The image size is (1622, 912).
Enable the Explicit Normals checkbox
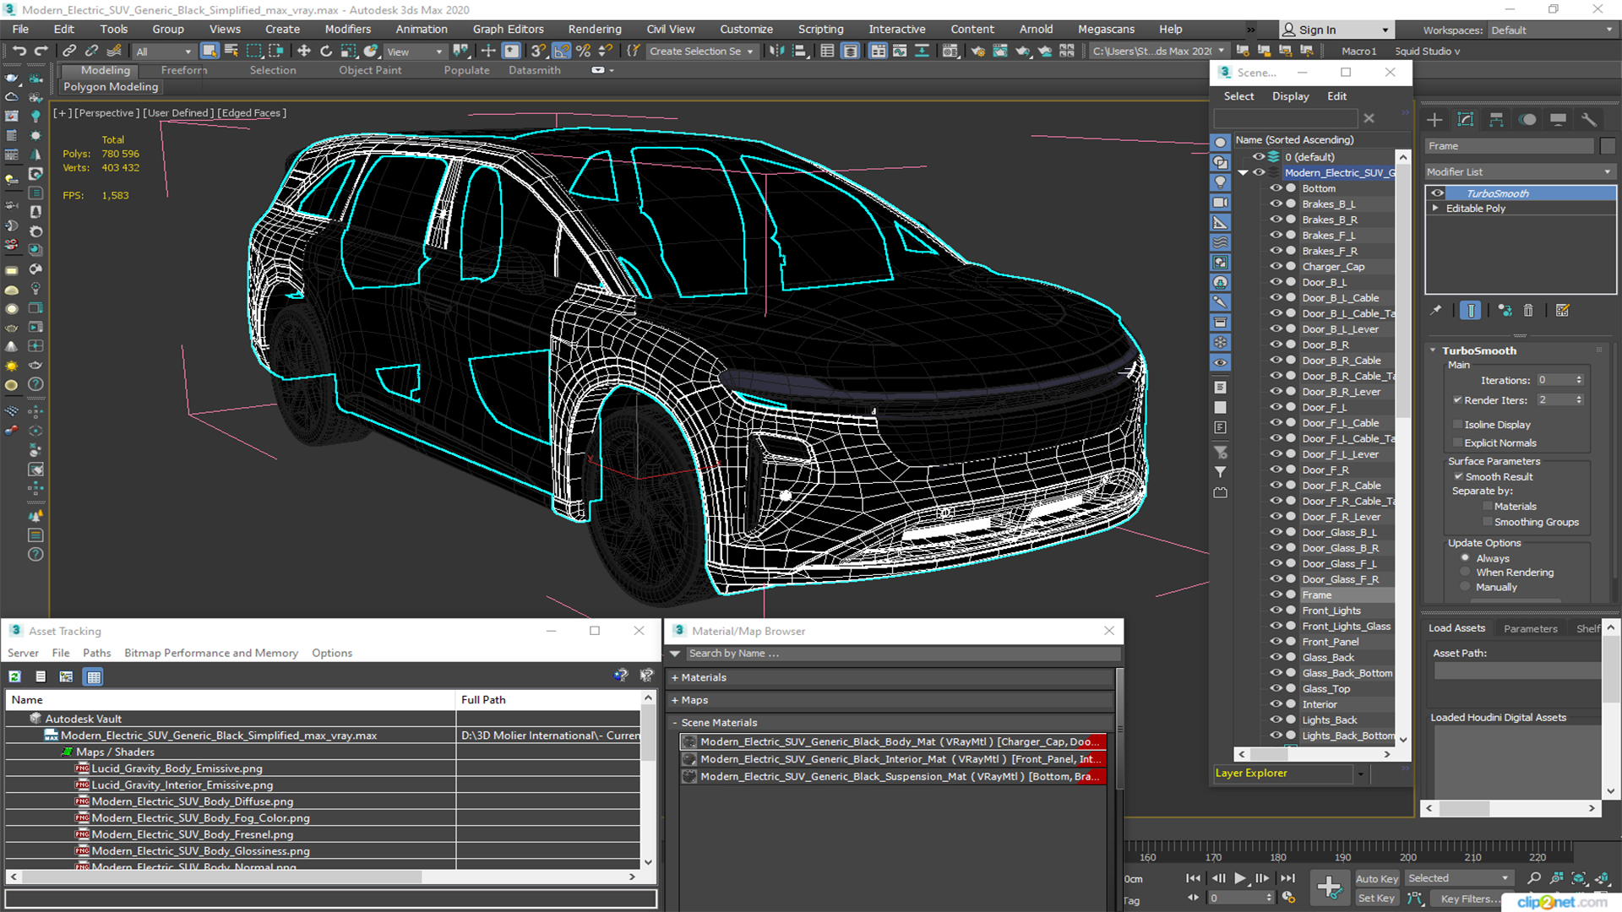[1458, 443]
